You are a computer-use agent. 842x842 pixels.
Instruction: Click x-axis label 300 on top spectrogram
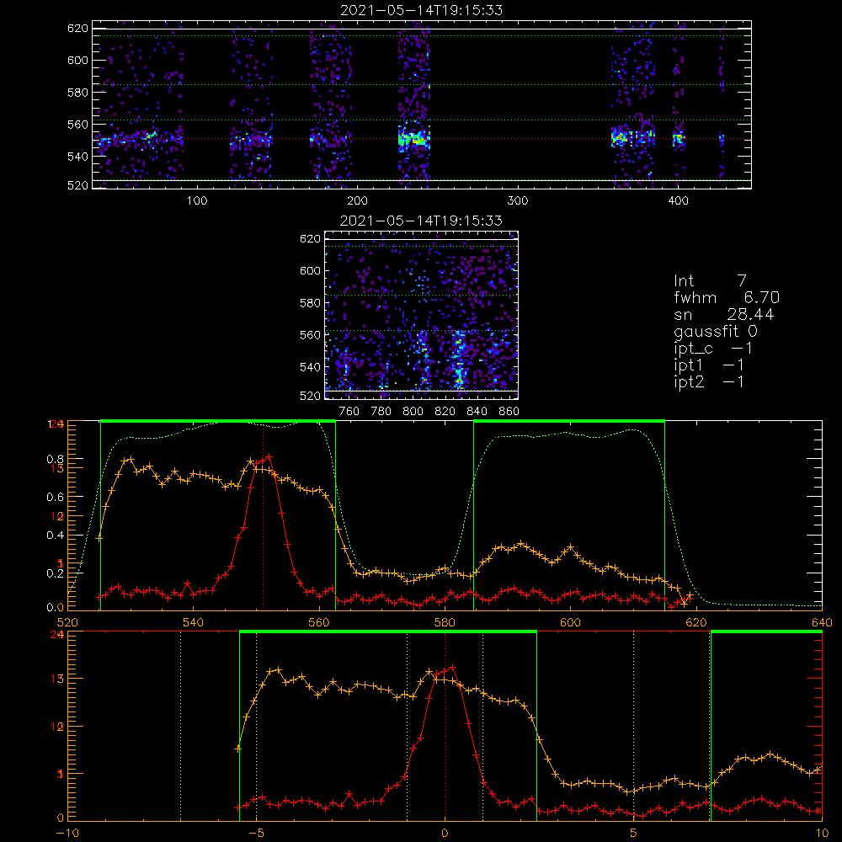pyautogui.click(x=518, y=201)
